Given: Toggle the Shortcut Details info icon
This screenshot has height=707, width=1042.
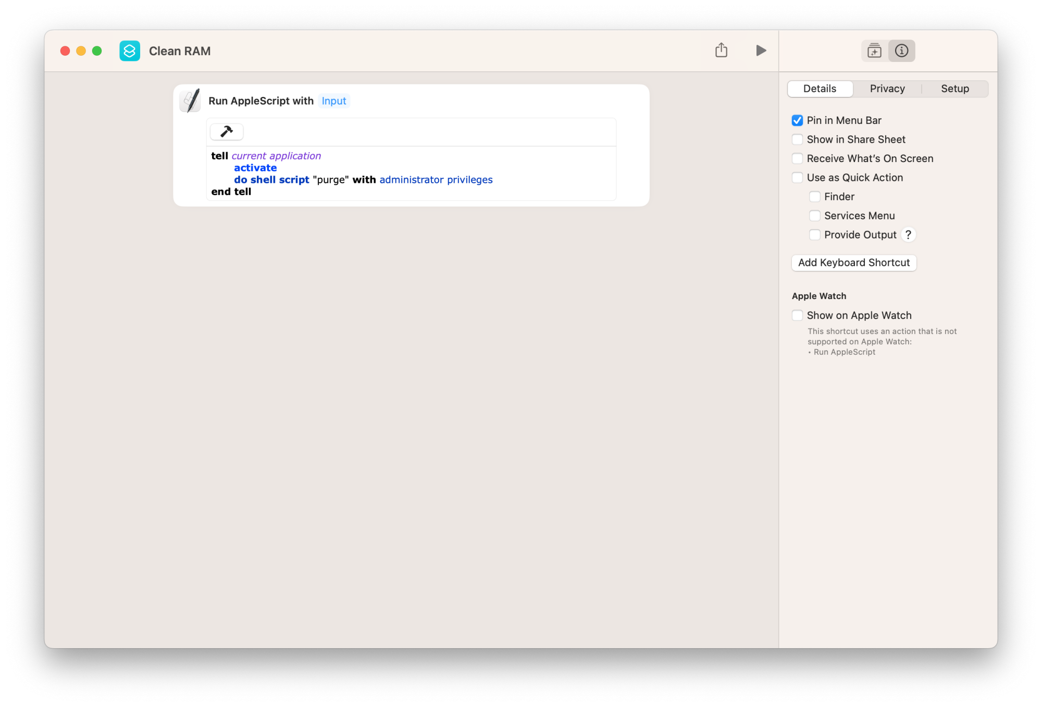Looking at the screenshot, I should (x=901, y=51).
